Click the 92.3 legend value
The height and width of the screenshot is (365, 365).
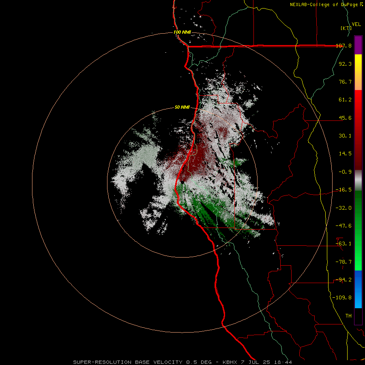click(345, 64)
